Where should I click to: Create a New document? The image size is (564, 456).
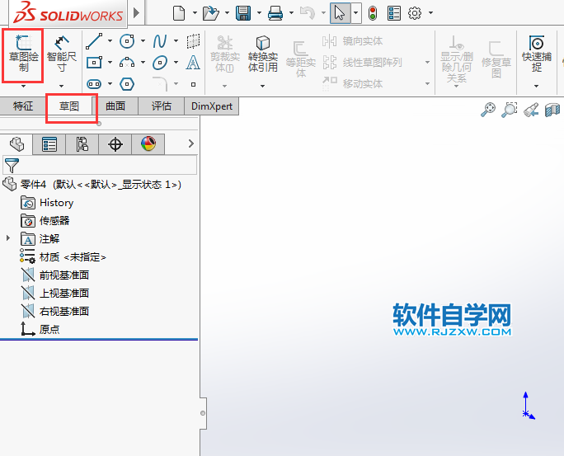click(179, 13)
